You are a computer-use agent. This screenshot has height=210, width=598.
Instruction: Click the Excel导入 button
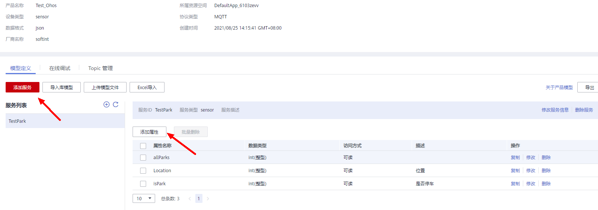pyautogui.click(x=147, y=87)
